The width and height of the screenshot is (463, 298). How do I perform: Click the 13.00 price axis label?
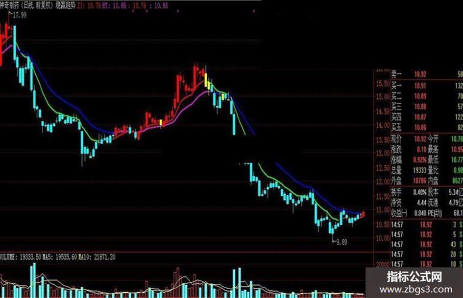(383, 153)
